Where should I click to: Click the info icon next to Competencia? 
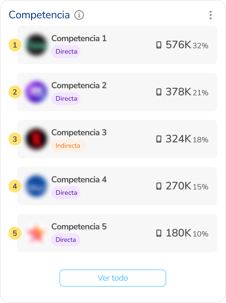point(79,15)
